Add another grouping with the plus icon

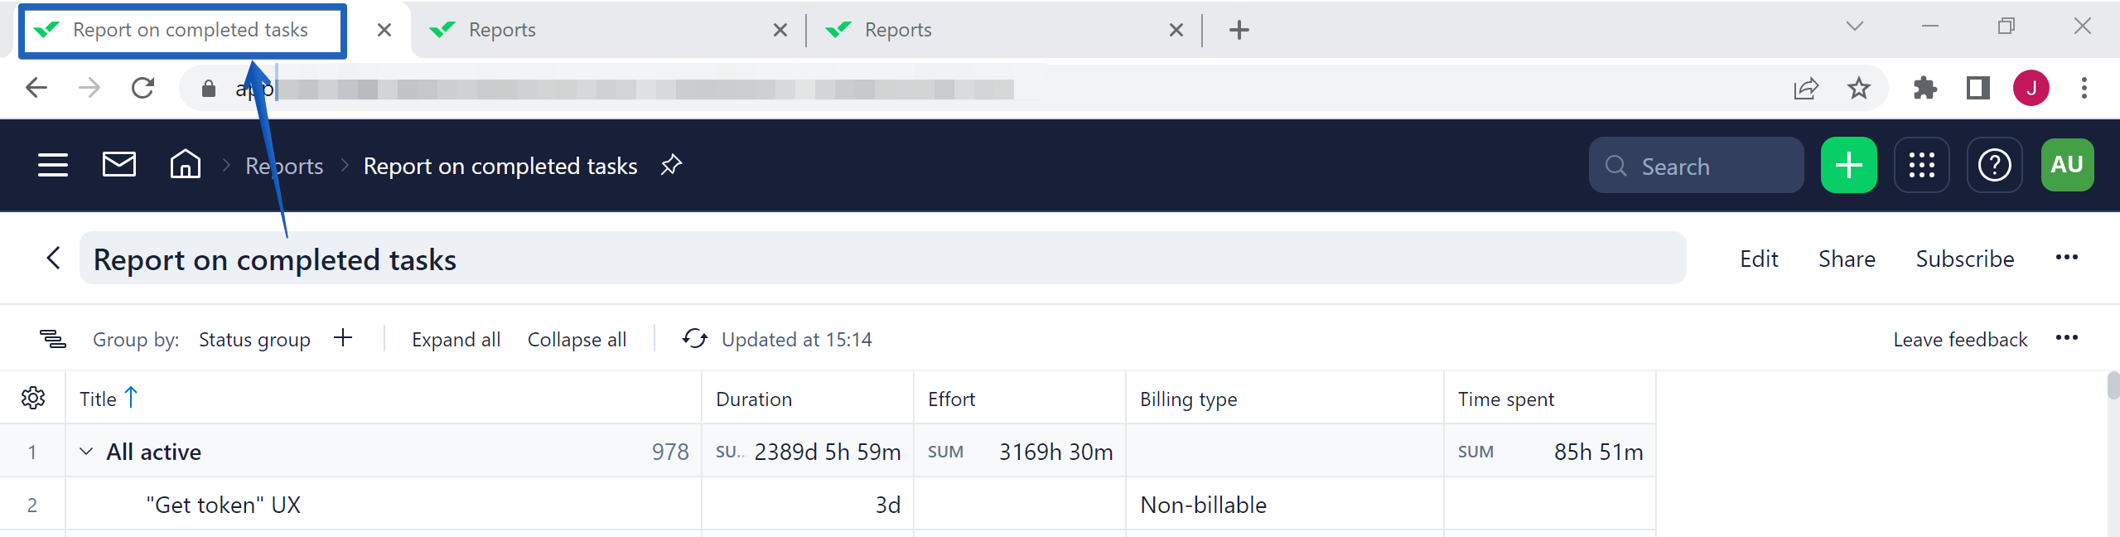click(343, 338)
